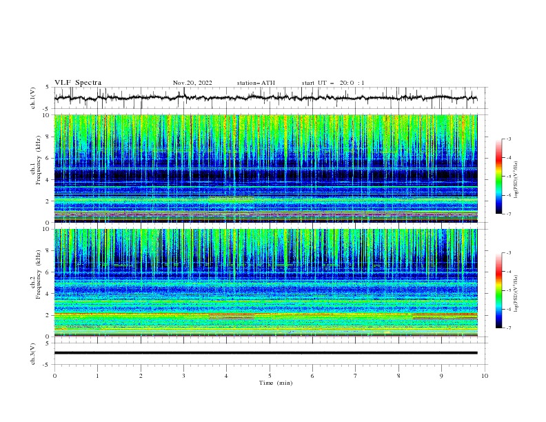Click the "7" tick on the time axis

point(356,376)
